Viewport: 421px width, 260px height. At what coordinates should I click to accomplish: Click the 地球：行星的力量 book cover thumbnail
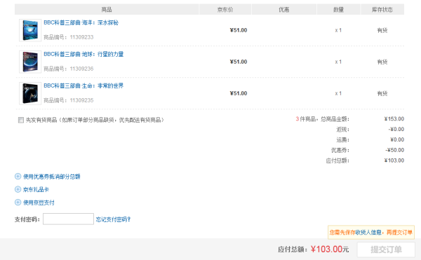coord(30,62)
